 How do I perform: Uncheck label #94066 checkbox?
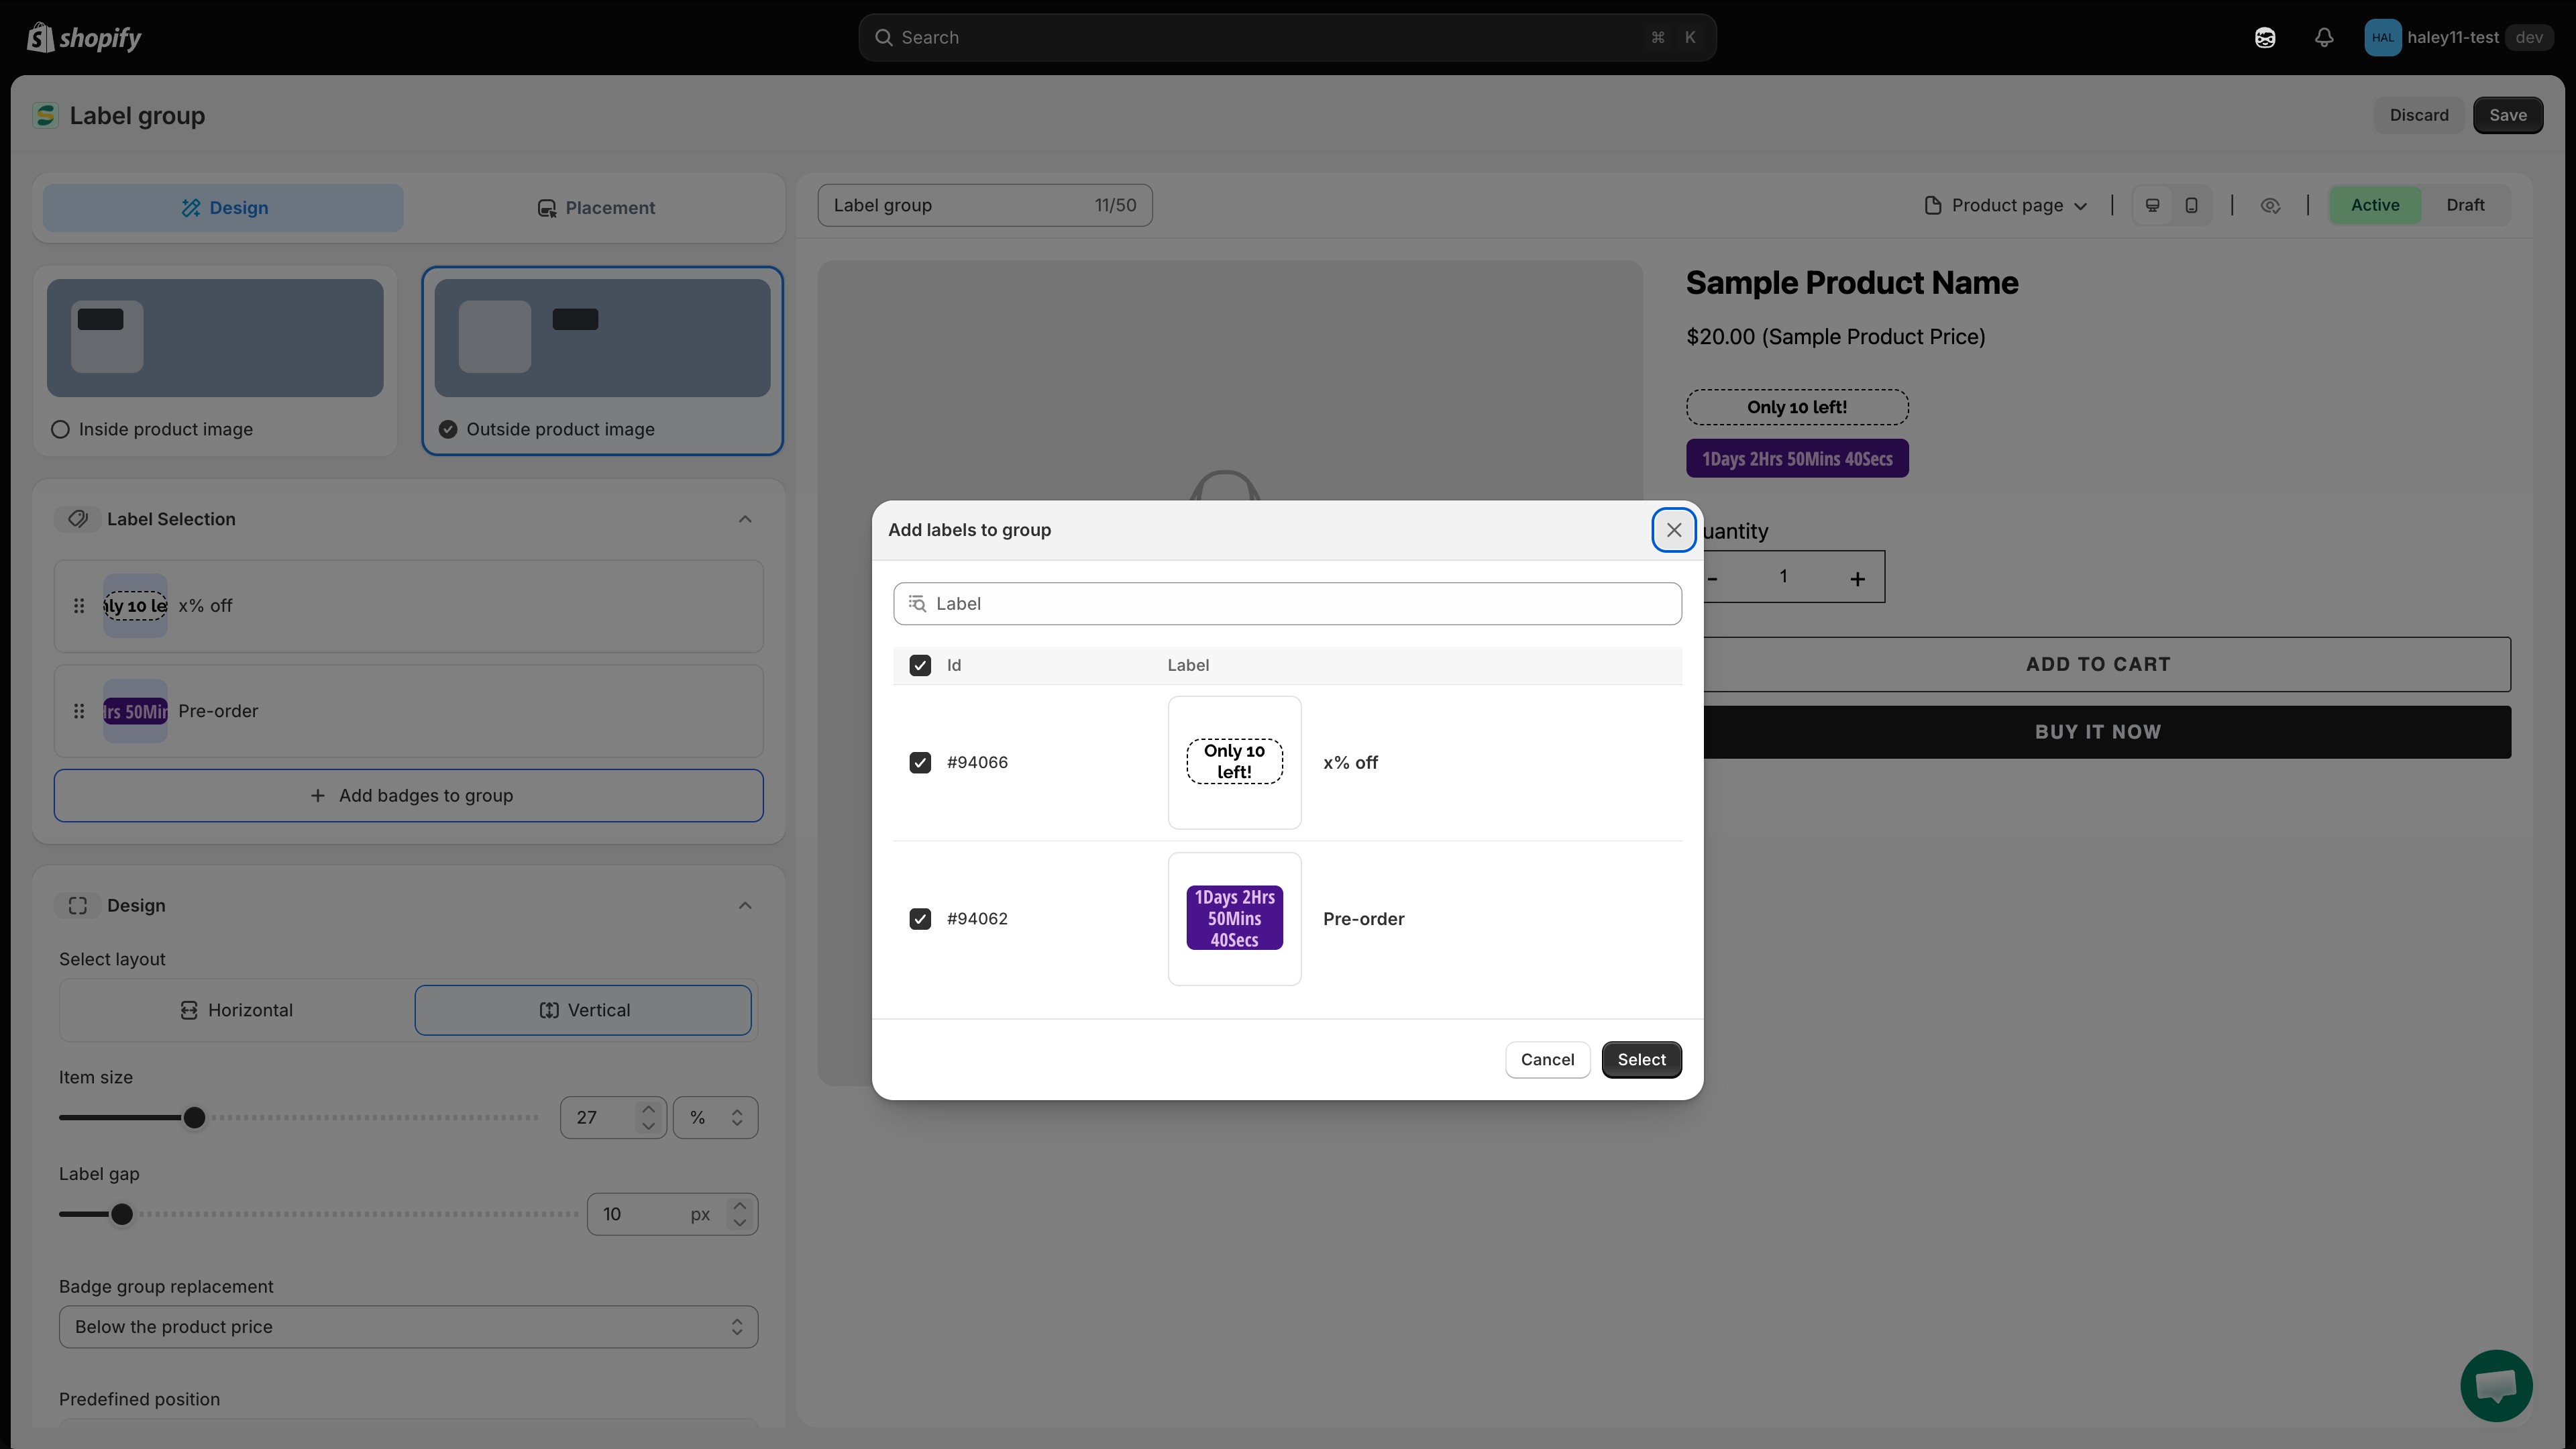[920, 762]
